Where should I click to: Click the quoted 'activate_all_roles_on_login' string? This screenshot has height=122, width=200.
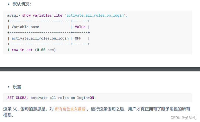tap(95, 16)
